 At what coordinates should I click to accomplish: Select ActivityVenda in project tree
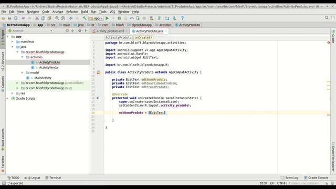(x=48, y=68)
